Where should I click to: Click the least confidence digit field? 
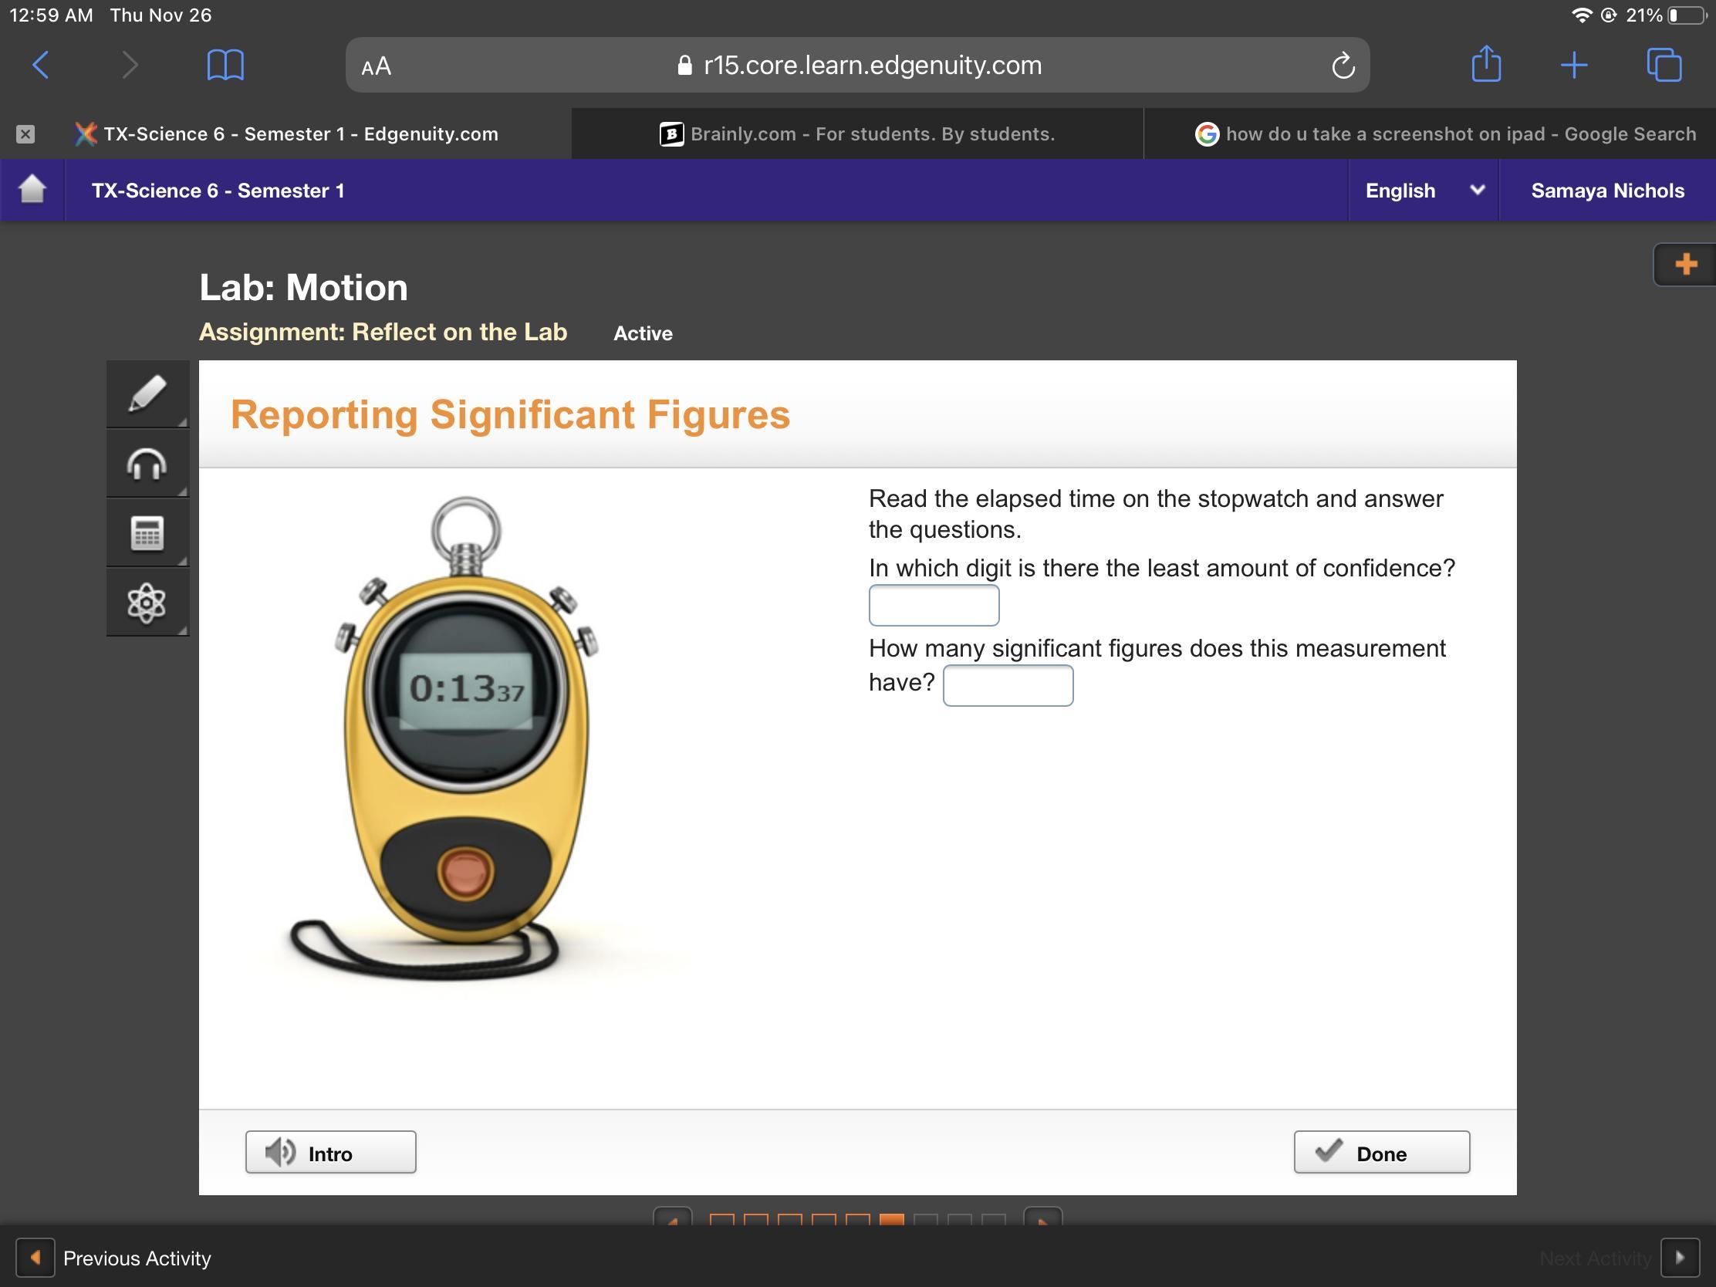point(934,605)
